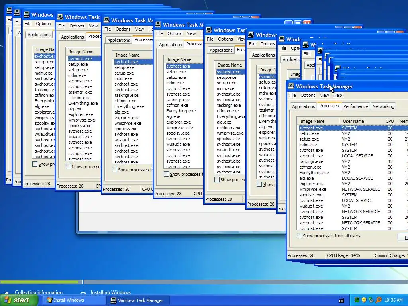The image size is (408, 306).
Task: Select ctfmon.exe row in front window
Action: [353, 167]
